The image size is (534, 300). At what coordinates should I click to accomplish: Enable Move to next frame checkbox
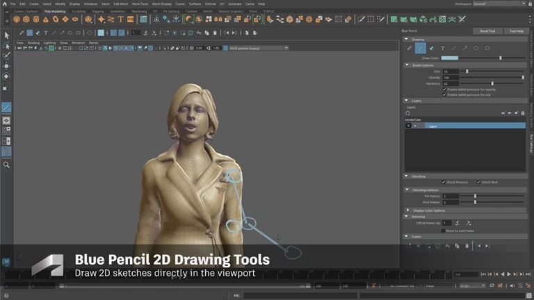(443, 231)
